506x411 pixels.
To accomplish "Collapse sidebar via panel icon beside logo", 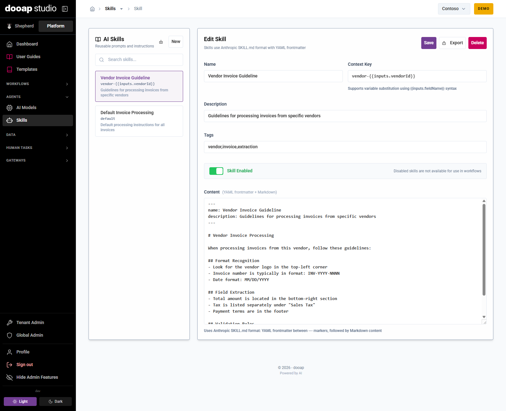I will pyautogui.click(x=65, y=9).
